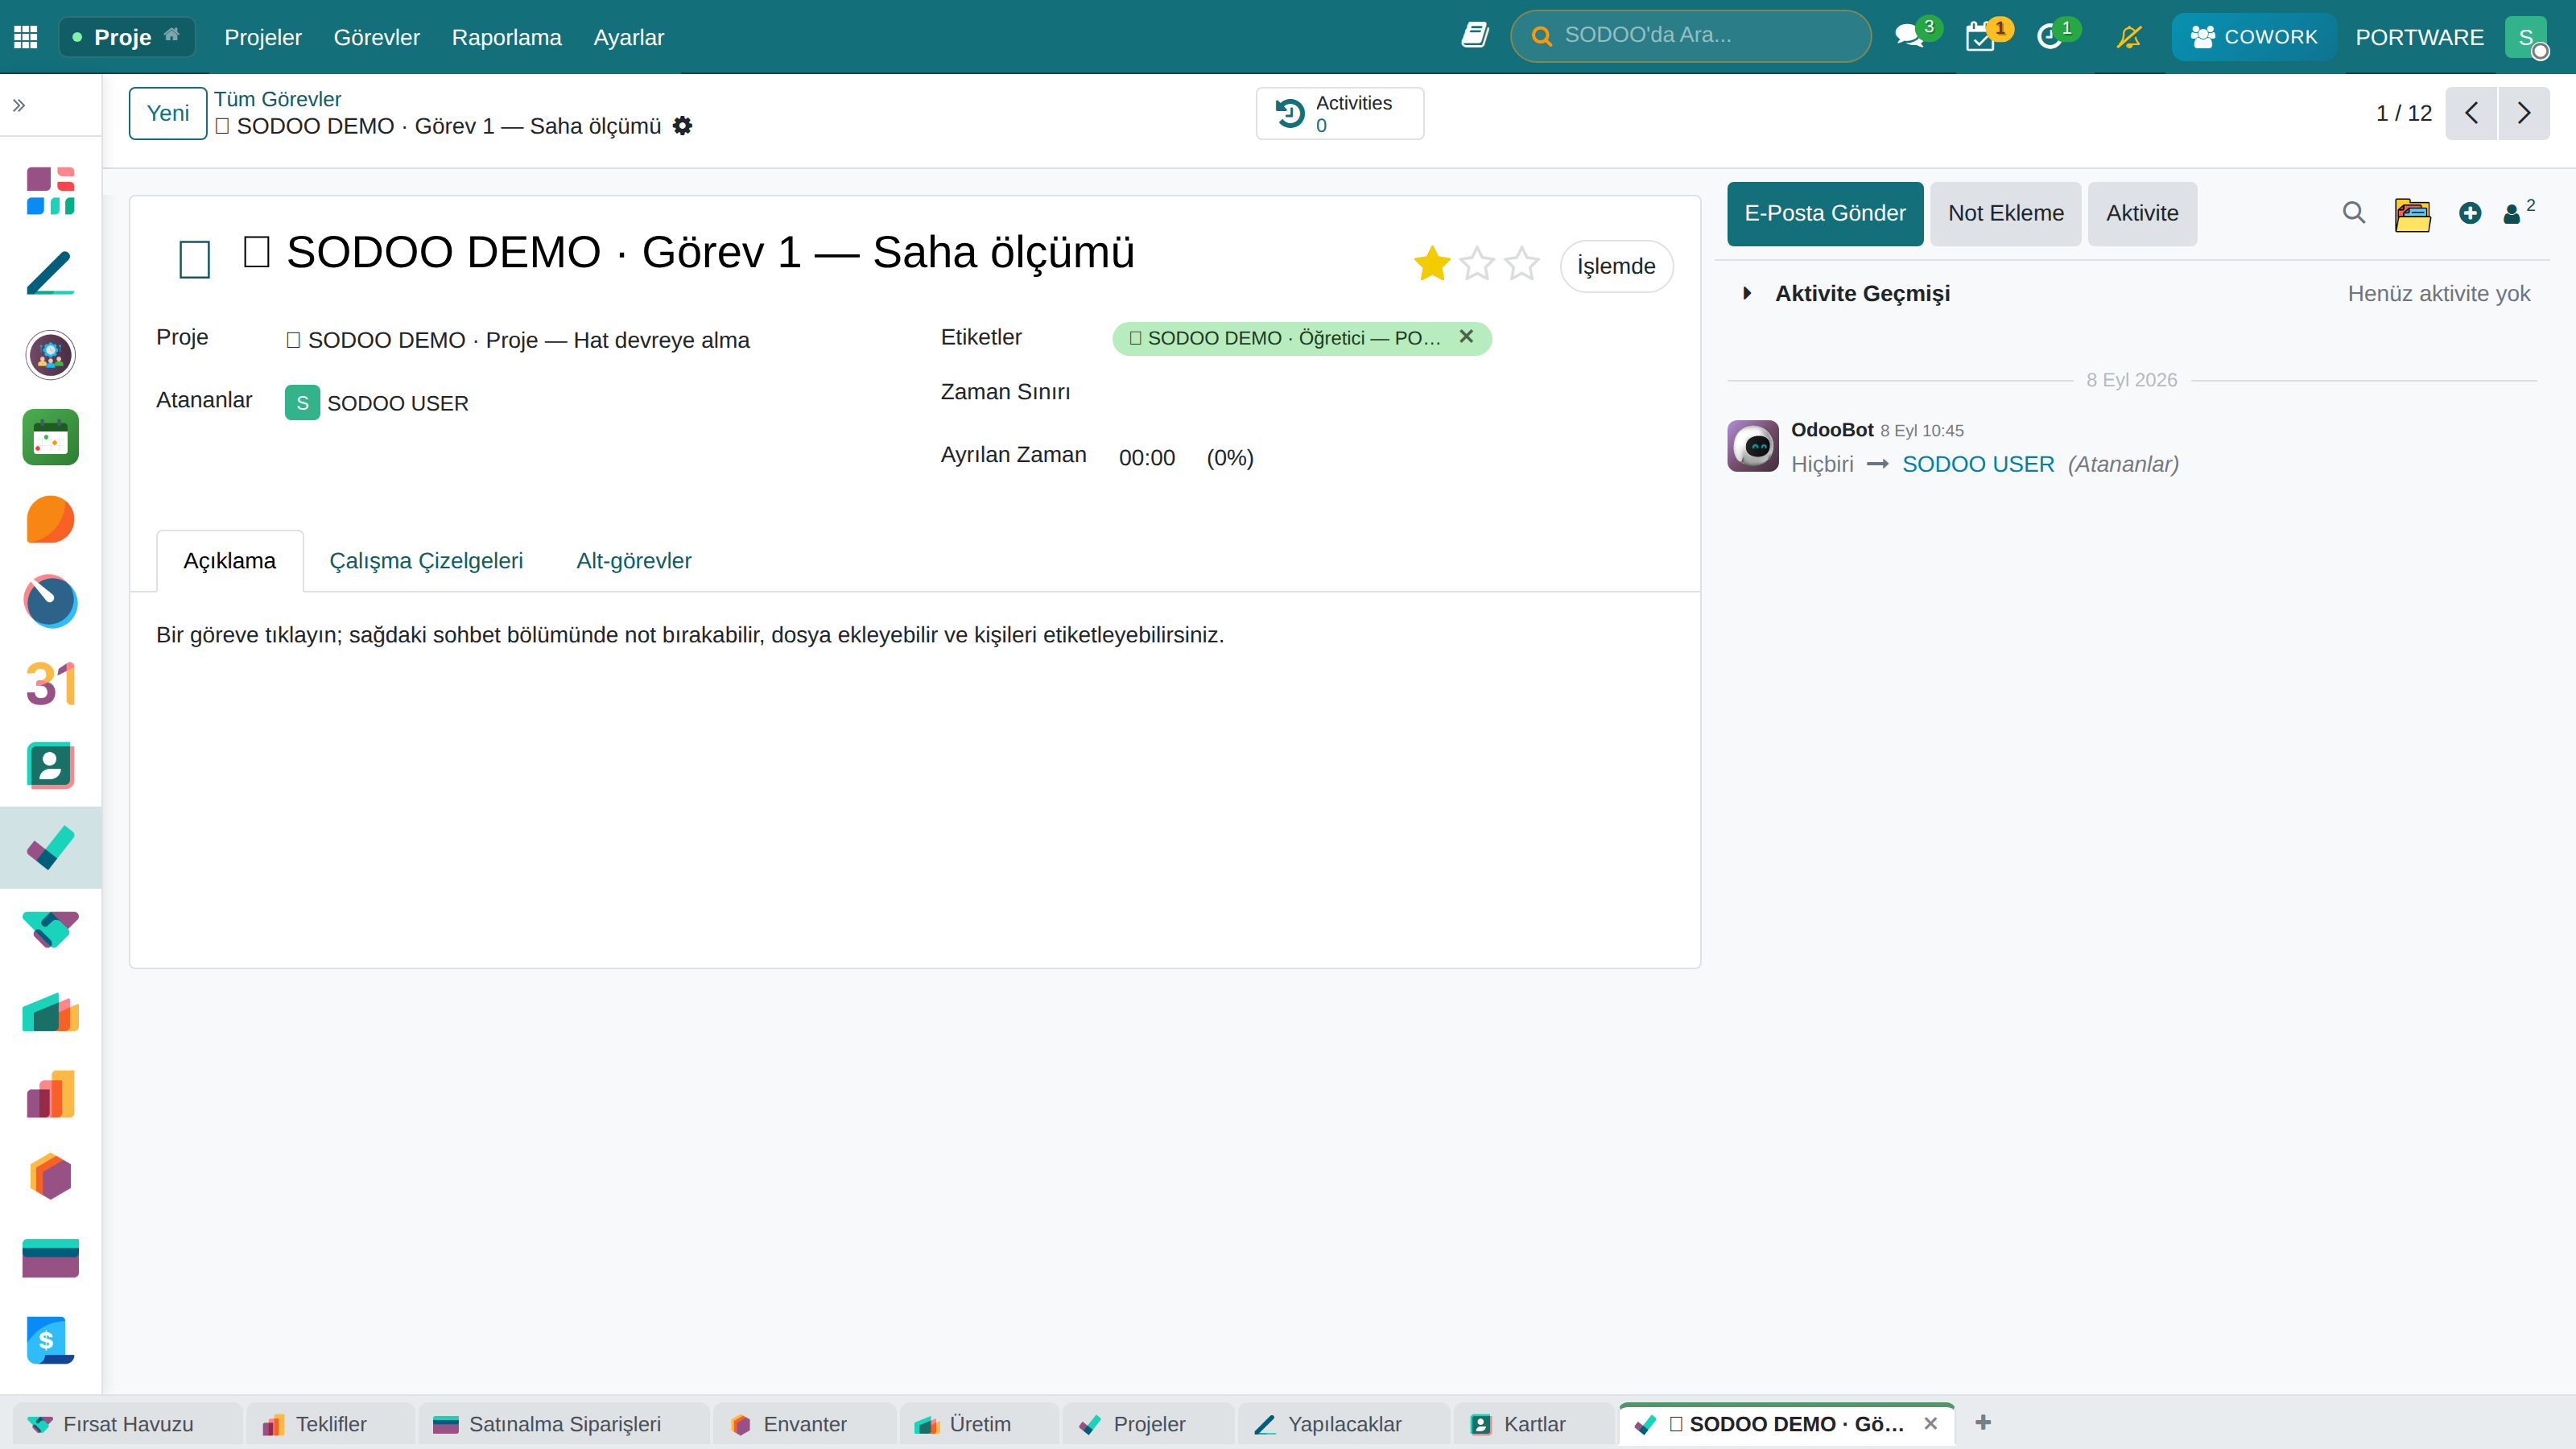Open the Raporlama menu
This screenshot has width=2576, height=1449.
506,37
